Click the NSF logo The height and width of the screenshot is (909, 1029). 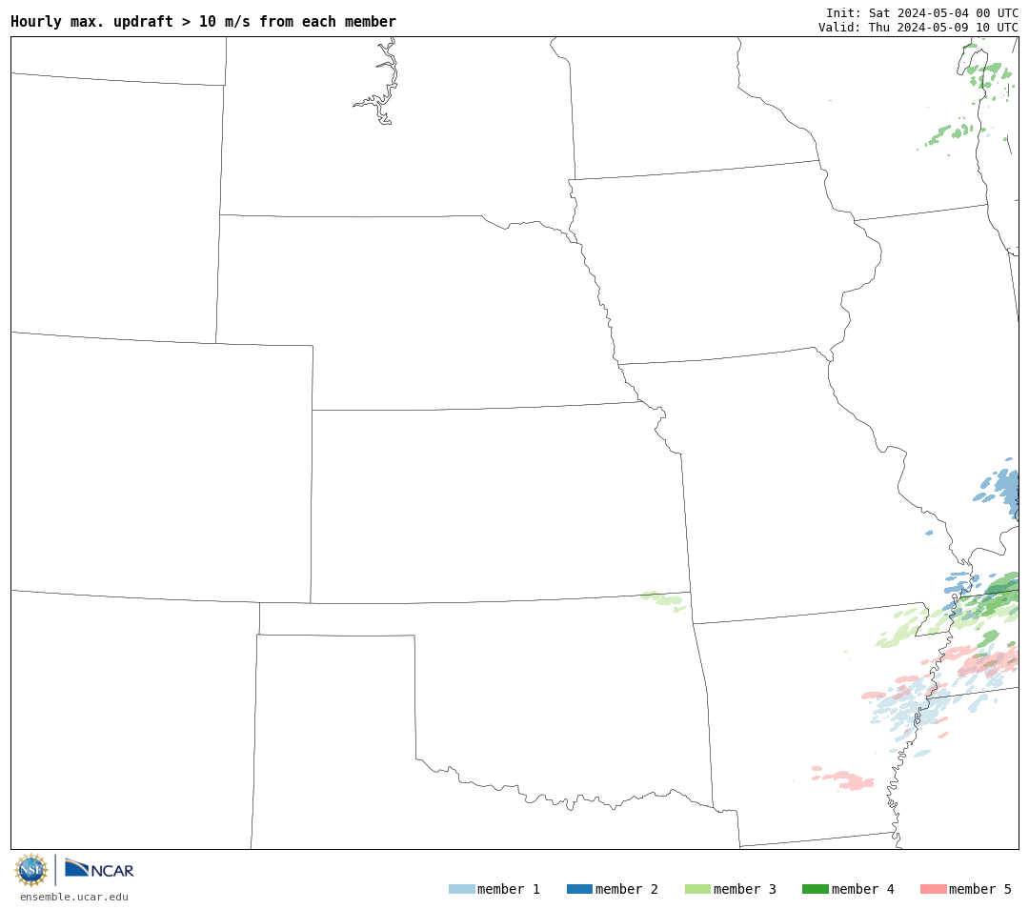point(30,870)
